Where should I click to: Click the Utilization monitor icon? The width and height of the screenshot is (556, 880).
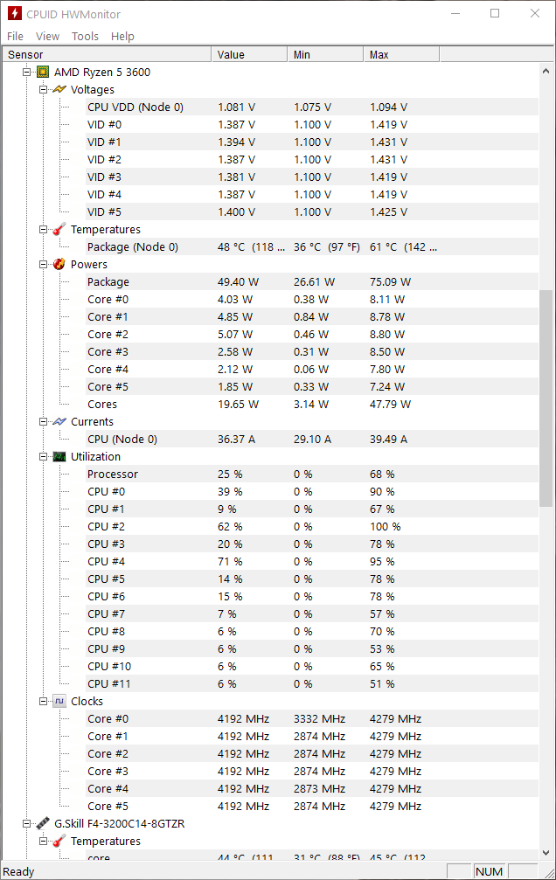click(x=59, y=456)
